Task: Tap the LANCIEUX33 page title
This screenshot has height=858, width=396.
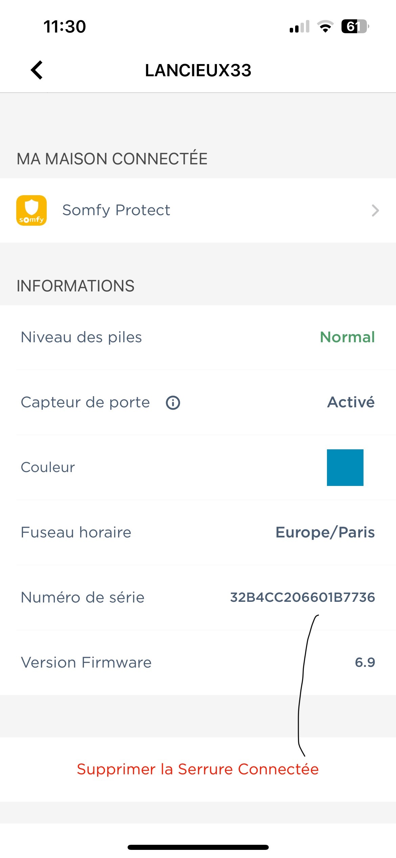Action: 198,70
